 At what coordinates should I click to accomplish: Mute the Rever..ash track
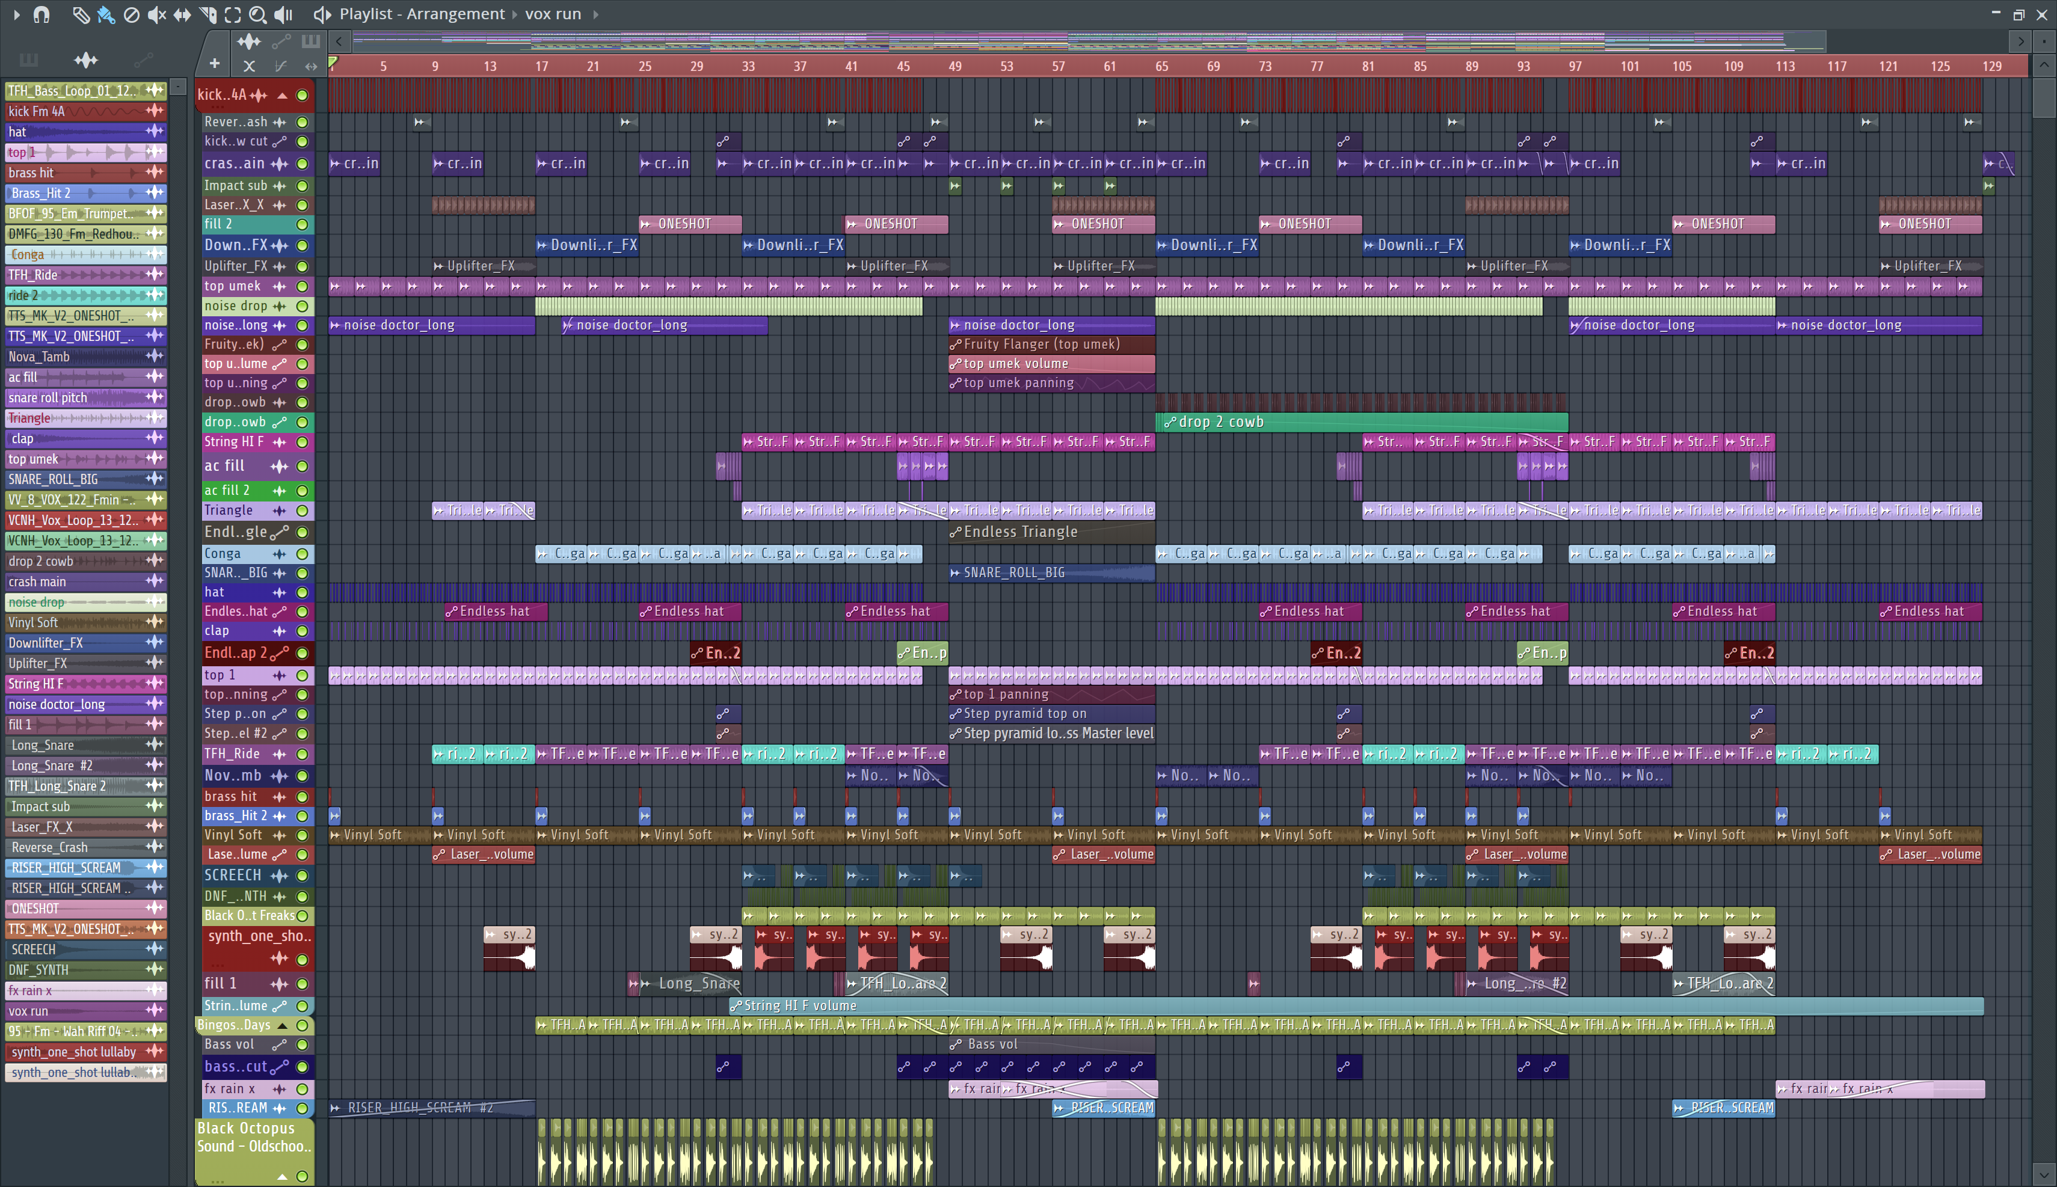(302, 122)
